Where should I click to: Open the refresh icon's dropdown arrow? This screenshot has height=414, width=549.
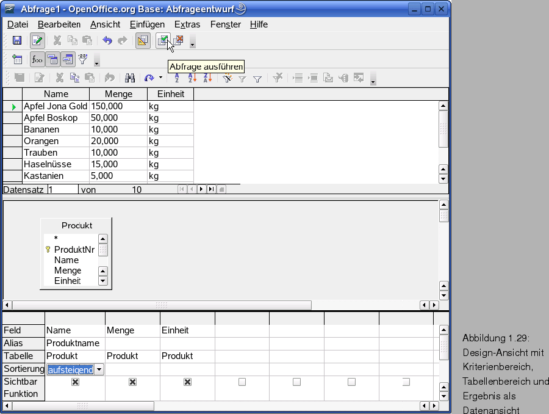[159, 78]
